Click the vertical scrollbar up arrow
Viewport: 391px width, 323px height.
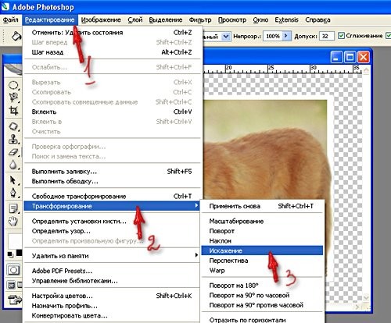(366, 70)
